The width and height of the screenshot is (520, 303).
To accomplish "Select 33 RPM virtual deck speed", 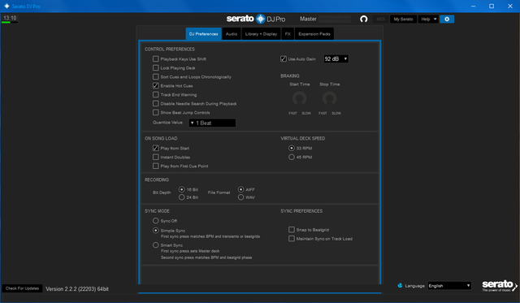I will 292,148.
